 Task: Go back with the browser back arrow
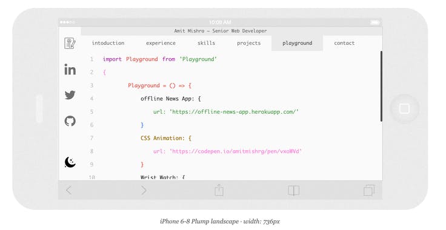[x=68, y=190]
